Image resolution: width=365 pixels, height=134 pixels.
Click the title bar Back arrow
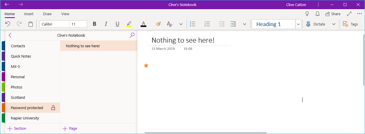[7, 5]
